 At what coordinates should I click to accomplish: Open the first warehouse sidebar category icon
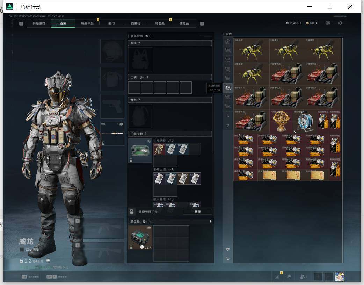pyautogui.click(x=228, y=42)
